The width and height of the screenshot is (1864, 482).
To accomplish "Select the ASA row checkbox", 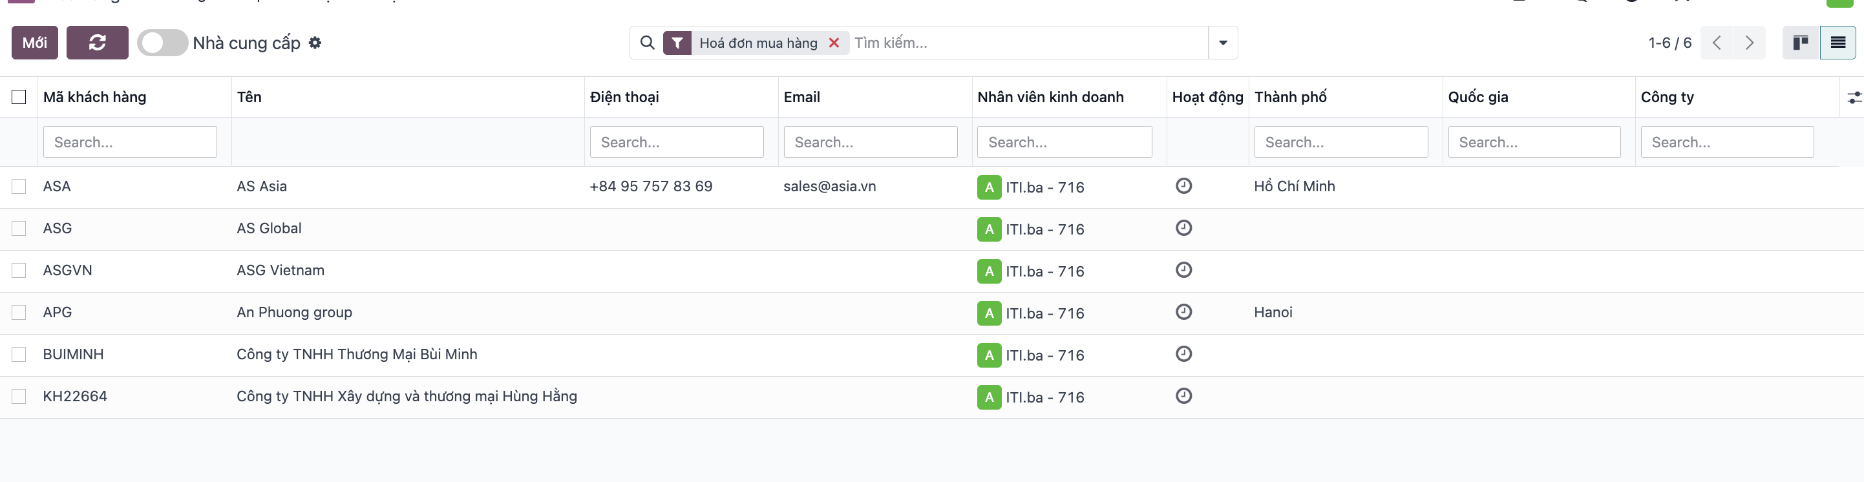I will [19, 187].
